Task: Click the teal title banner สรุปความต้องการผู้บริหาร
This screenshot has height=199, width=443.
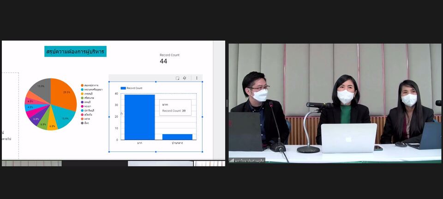Action: [x=75, y=52]
